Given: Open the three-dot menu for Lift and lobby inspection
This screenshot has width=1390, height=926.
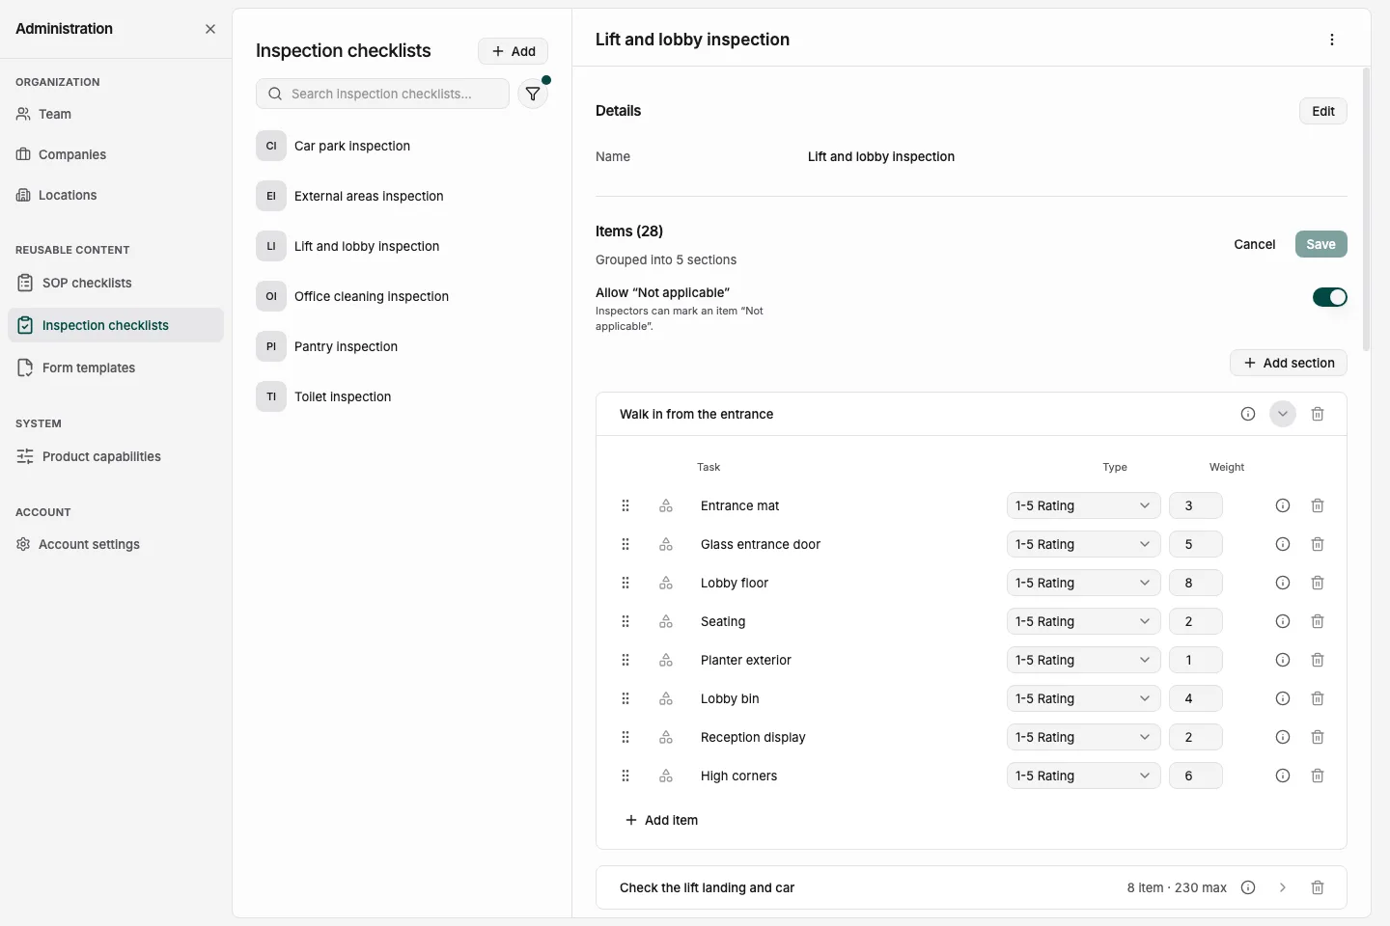Looking at the screenshot, I should click(x=1332, y=40).
